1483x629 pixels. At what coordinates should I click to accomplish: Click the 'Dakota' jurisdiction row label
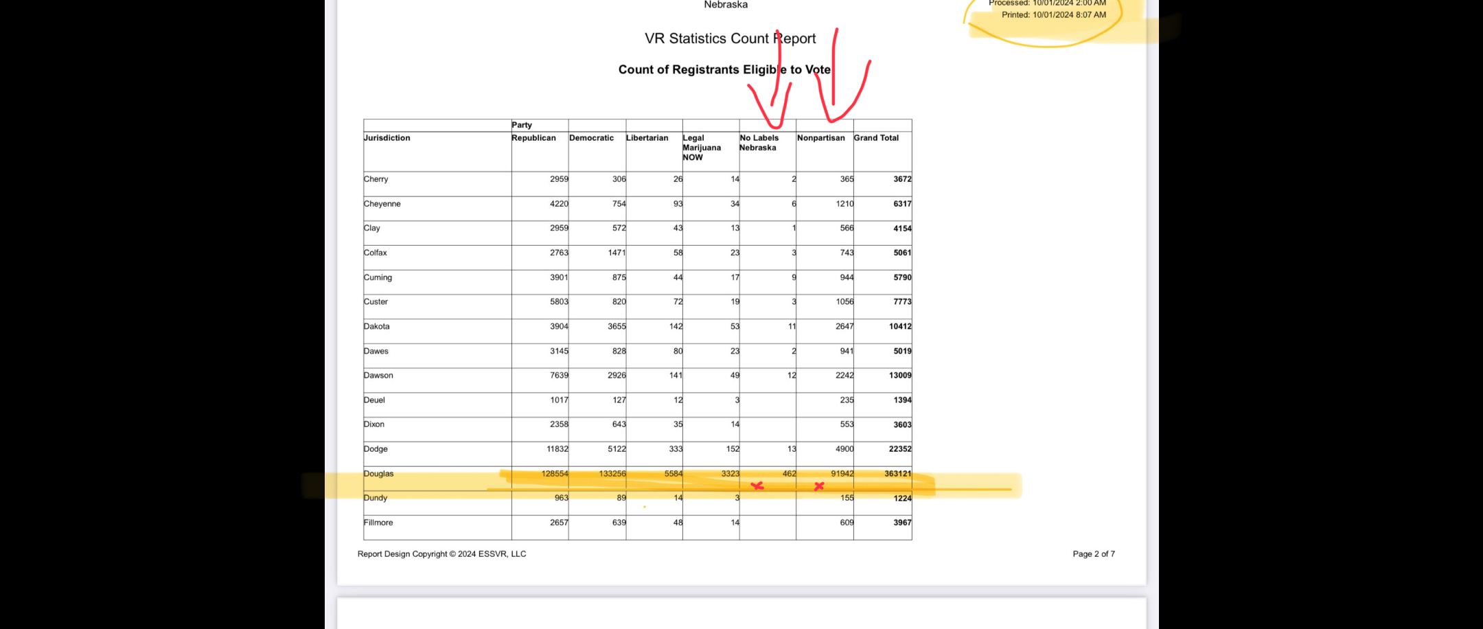tap(377, 326)
